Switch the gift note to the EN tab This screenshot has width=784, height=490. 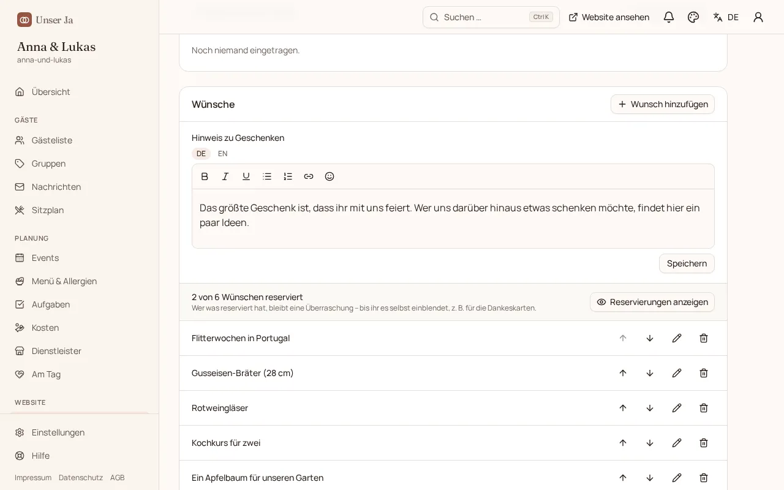(223, 154)
